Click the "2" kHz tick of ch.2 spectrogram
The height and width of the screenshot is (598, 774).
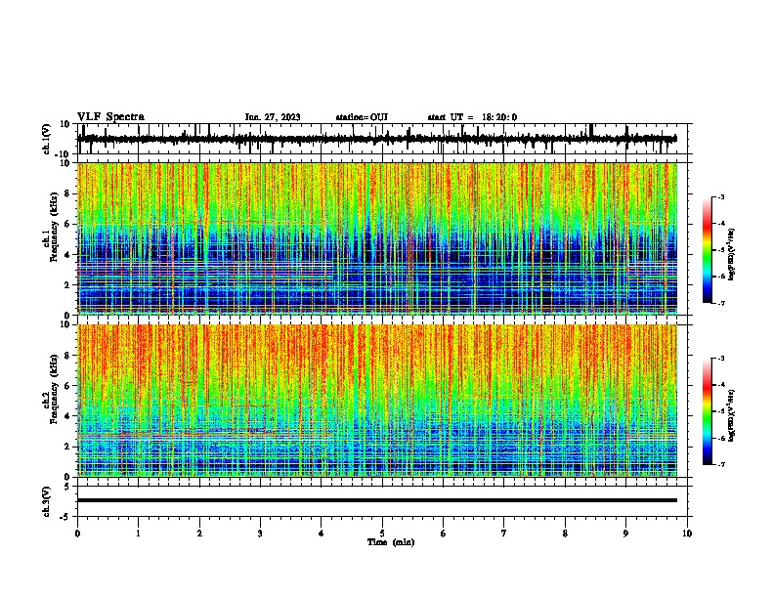coord(67,447)
